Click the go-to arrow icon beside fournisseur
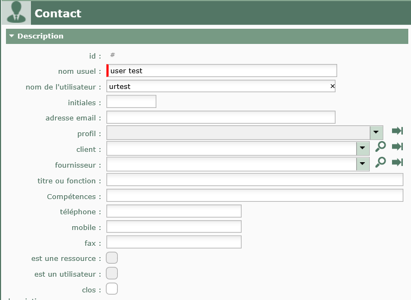 pyautogui.click(x=397, y=162)
